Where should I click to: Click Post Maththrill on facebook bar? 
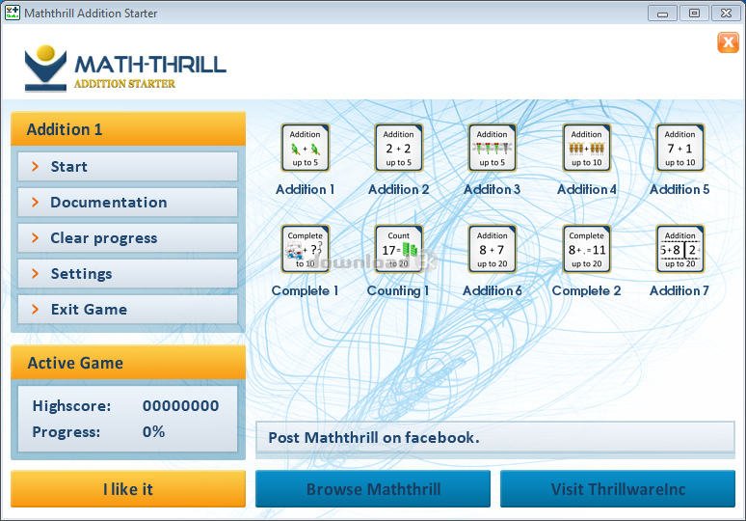point(495,438)
